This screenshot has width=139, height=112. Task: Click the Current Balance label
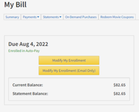(x=28, y=85)
